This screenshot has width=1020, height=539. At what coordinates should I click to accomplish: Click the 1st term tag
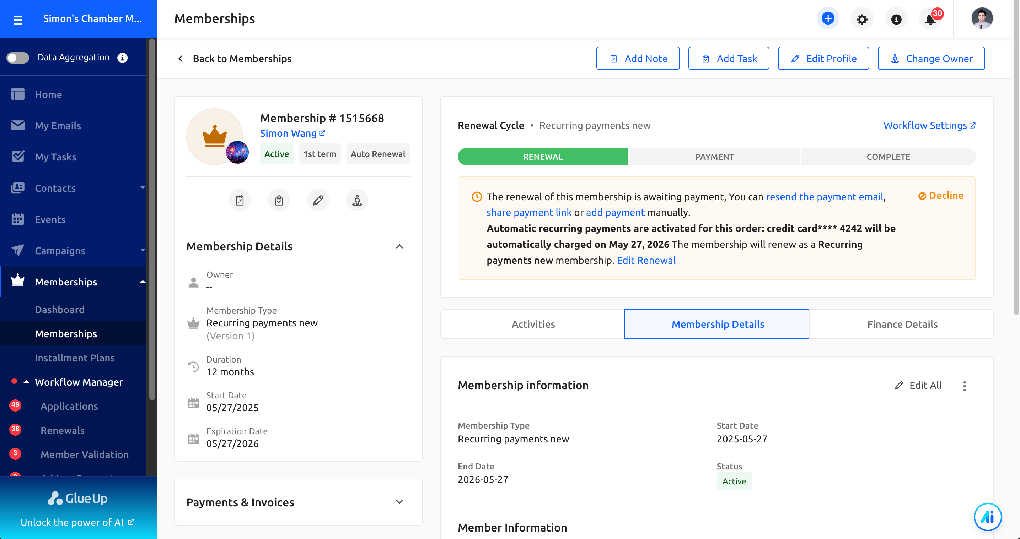click(x=320, y=154)
